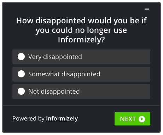Minimize the survey widget with the dash icon

point(147,9)
